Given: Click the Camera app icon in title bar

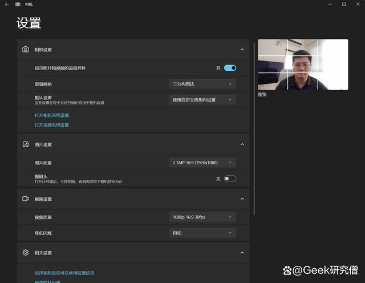Looking at the screenshot, I should [x=18, y=4].
